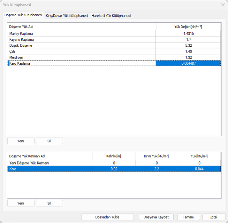Image resolution: width=228 pixels, height=223 pixels.
Task: Open the Hareketli Yük Kütüphanesi tab
Action: click(x=111, y=16)
